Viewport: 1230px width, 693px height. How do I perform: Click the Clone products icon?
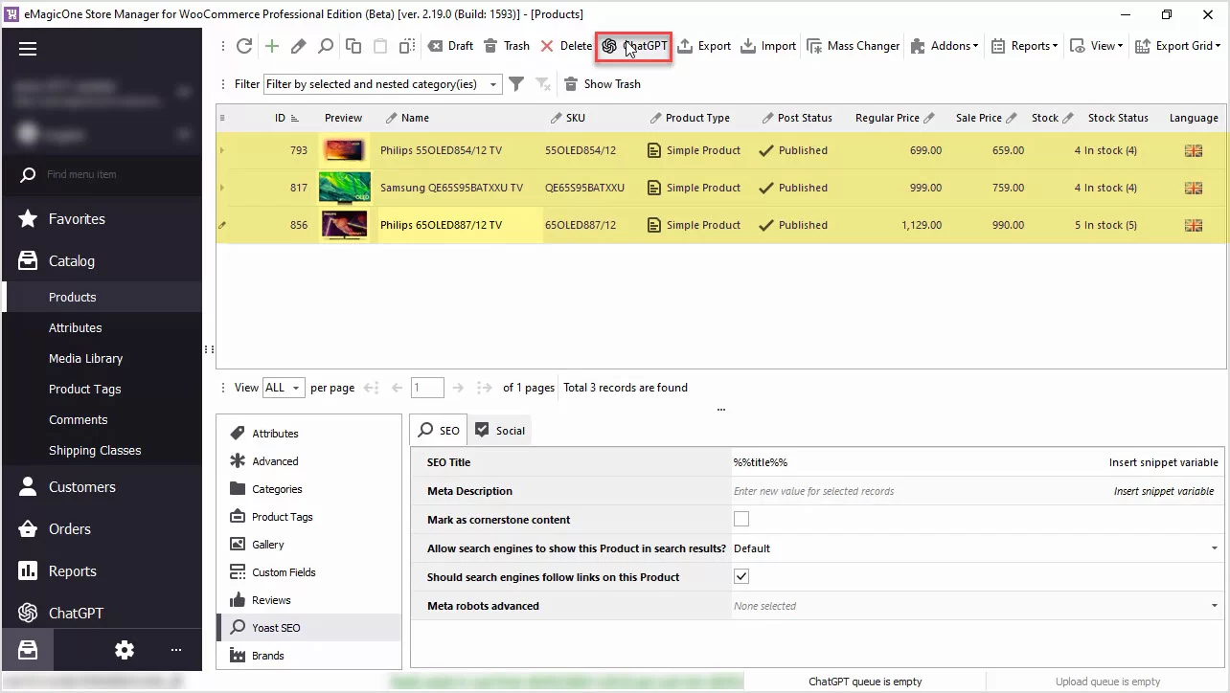(x=353, y=46)
